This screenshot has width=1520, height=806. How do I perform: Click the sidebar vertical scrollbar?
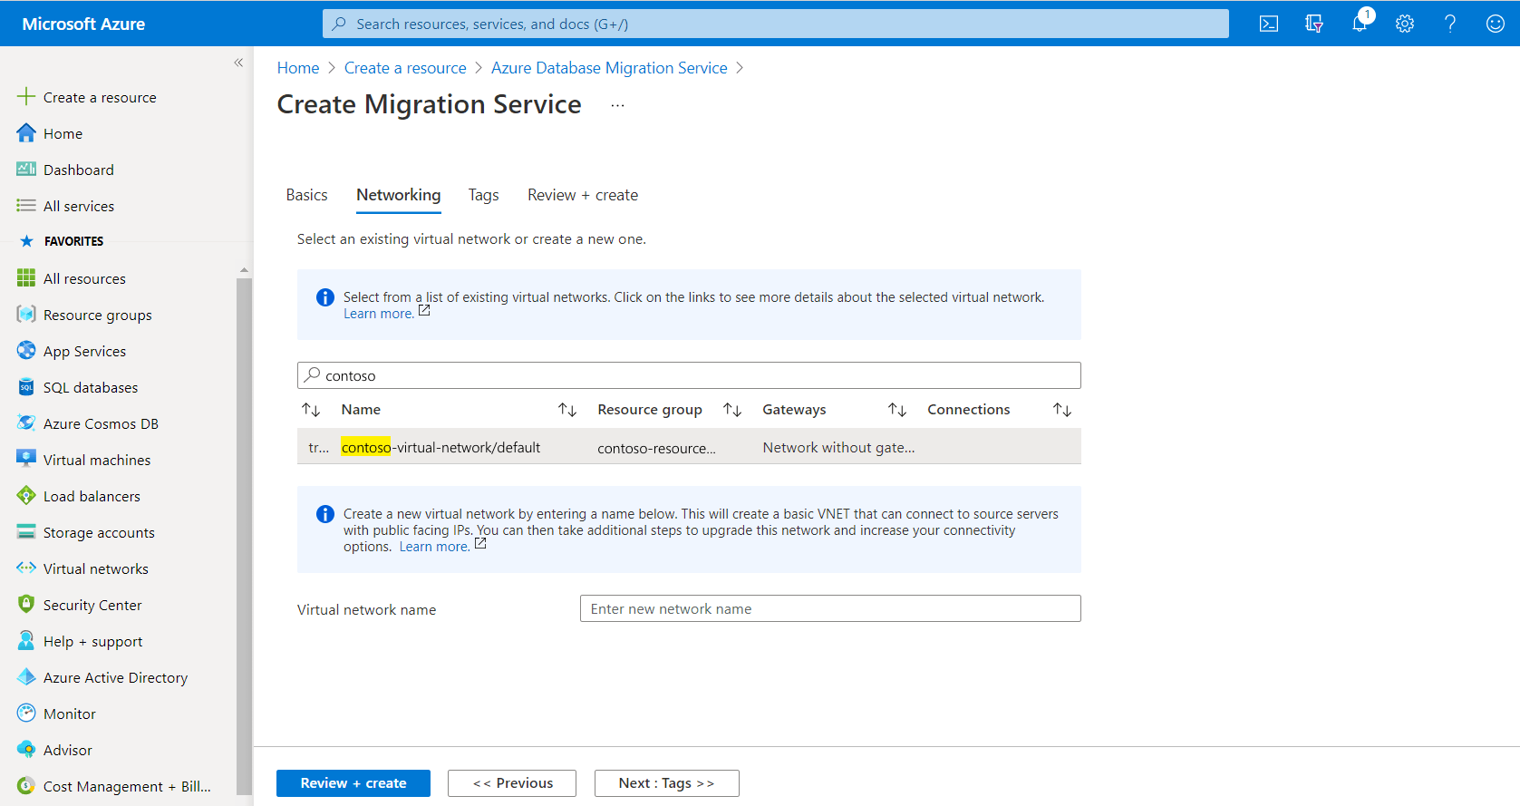tap(244, 535)
